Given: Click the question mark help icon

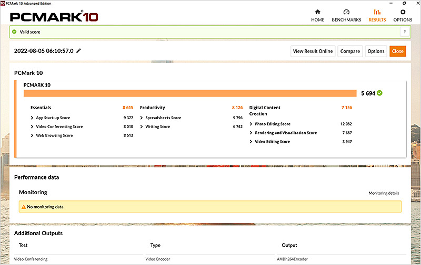Looking at the screenshot, I should 405,32.
